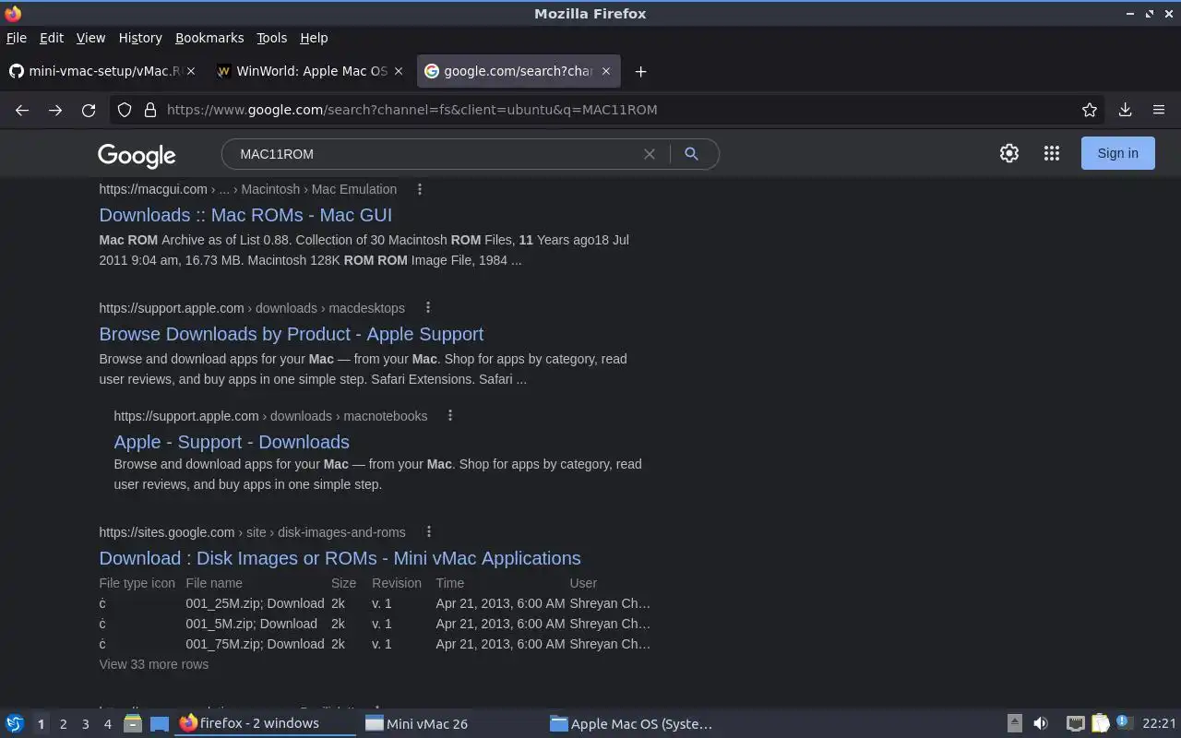The image size is (1181, 738).
Task: Open the Bookmarks menu
Action: [209, 38]
